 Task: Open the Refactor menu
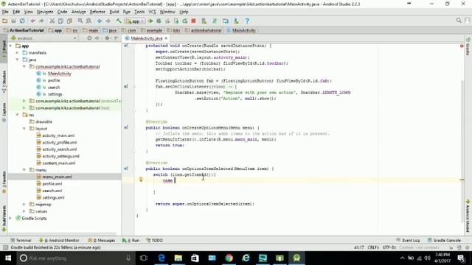pos(97,12)
